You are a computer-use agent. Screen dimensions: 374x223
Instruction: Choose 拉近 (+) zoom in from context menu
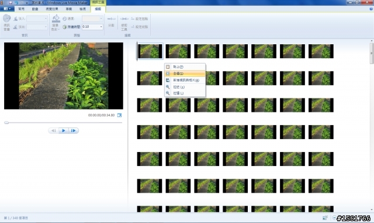(185, 87)
